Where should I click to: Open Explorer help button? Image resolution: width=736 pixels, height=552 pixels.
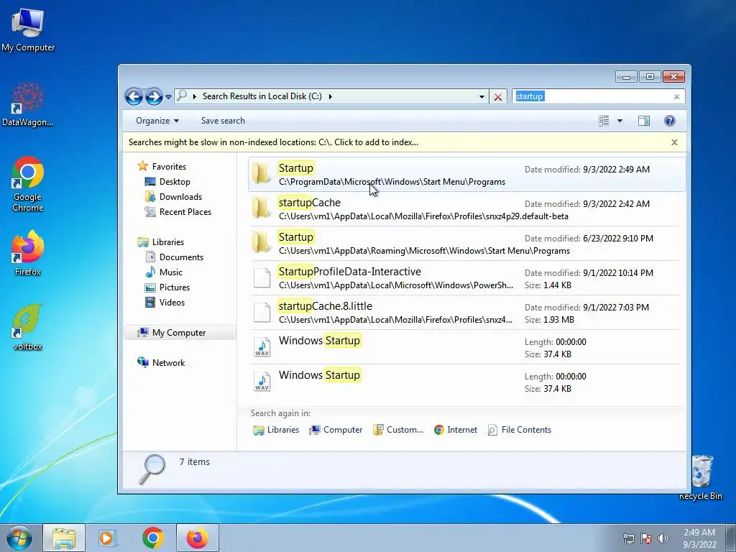tap(669, 121)
